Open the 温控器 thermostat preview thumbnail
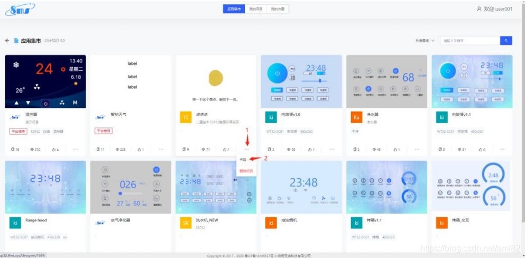The image size is (525, 258). tap(45, 81)
